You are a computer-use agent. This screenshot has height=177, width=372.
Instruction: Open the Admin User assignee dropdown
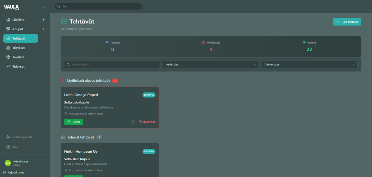(309, 64)
